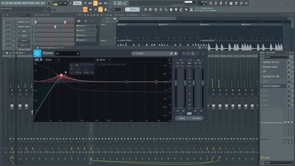Click the reset icon at EQ graph corner

169,59
